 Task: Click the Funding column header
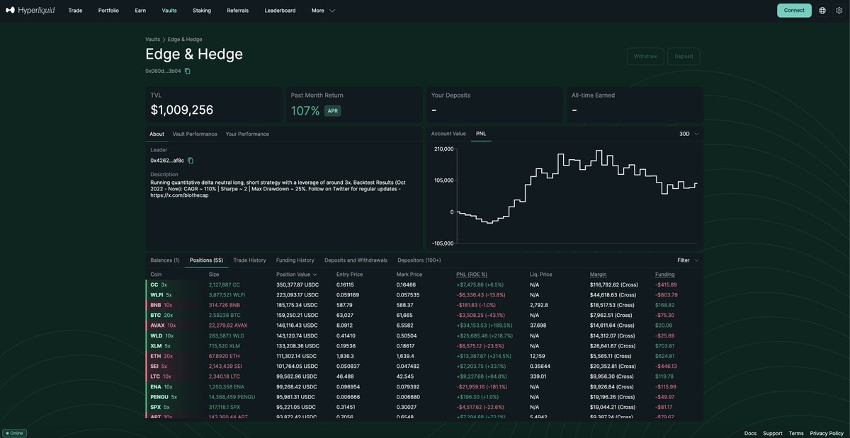[x=665, y=275]
